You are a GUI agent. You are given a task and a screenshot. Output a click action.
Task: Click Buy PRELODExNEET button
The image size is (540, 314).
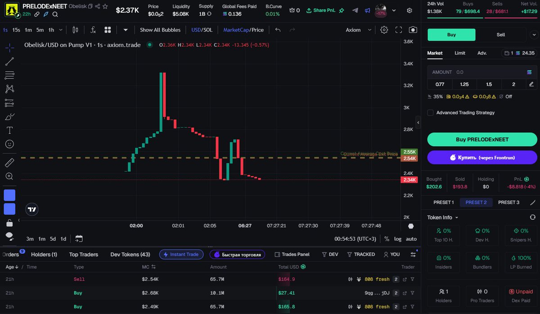tap(482, 139)
